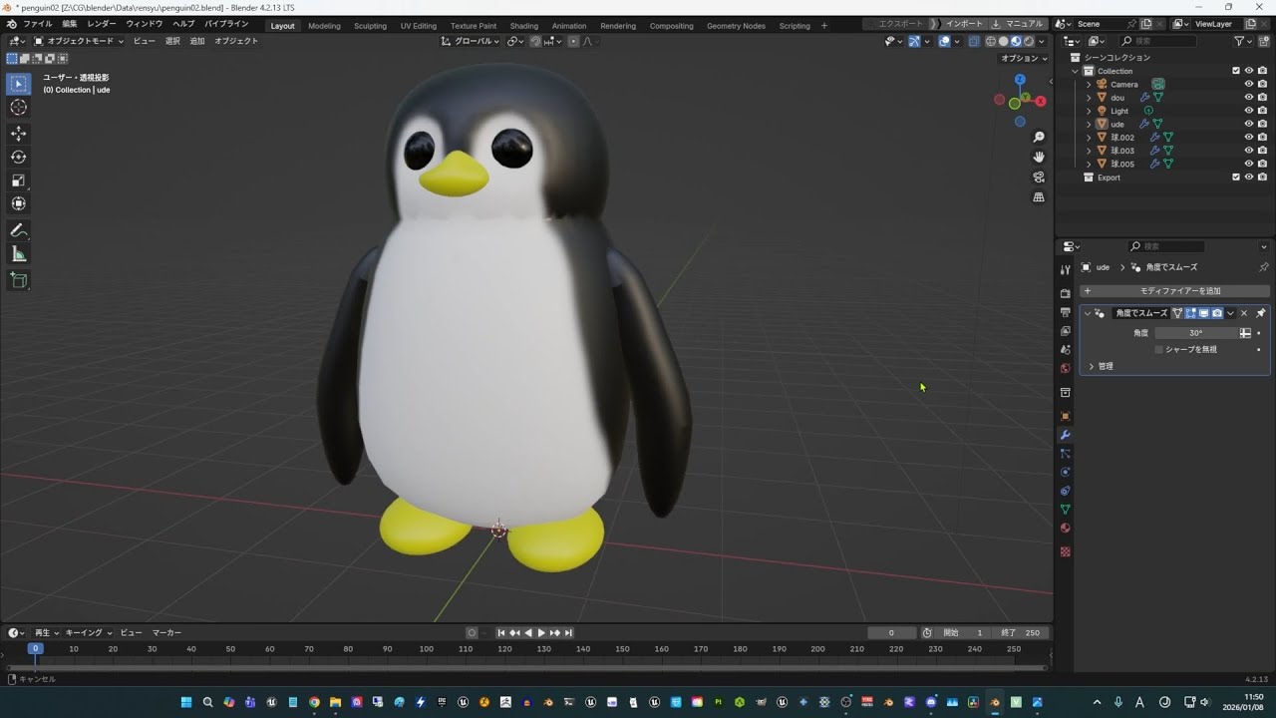
Task: Uncheck the Export collection checkbox
Action: [x=1236, y=178]
